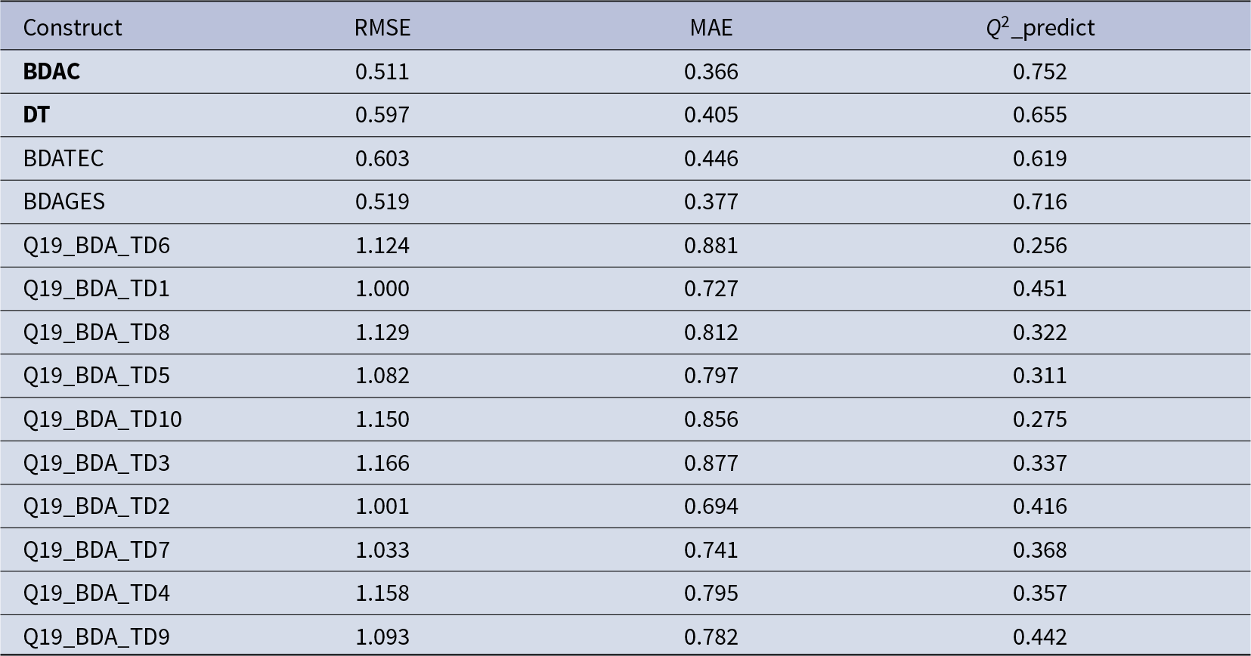Click the Q19_BDA_TD4 row label
Viewport: 1251px width, 656px height.
(x=97, y=593)
